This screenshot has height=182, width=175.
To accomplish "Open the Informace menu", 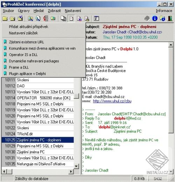I will click(x=164, y=11).
